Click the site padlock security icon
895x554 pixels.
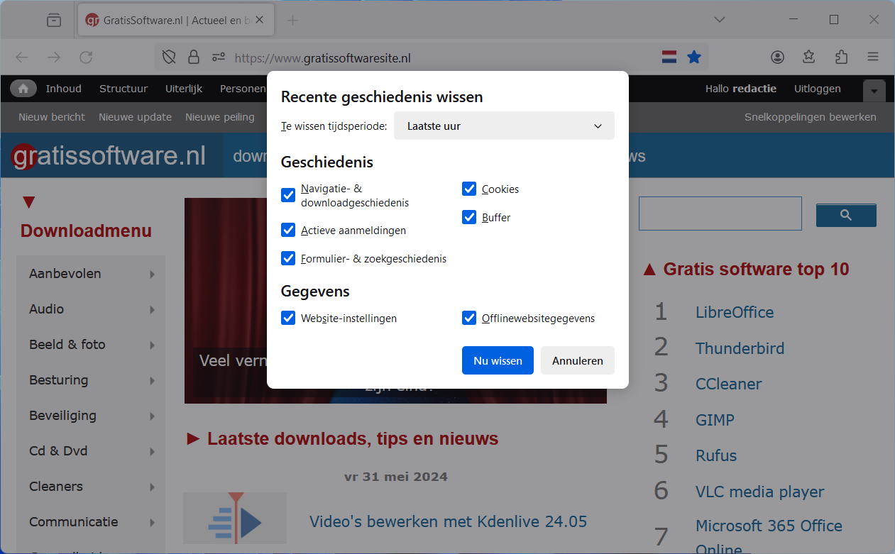tap(193, 57)
